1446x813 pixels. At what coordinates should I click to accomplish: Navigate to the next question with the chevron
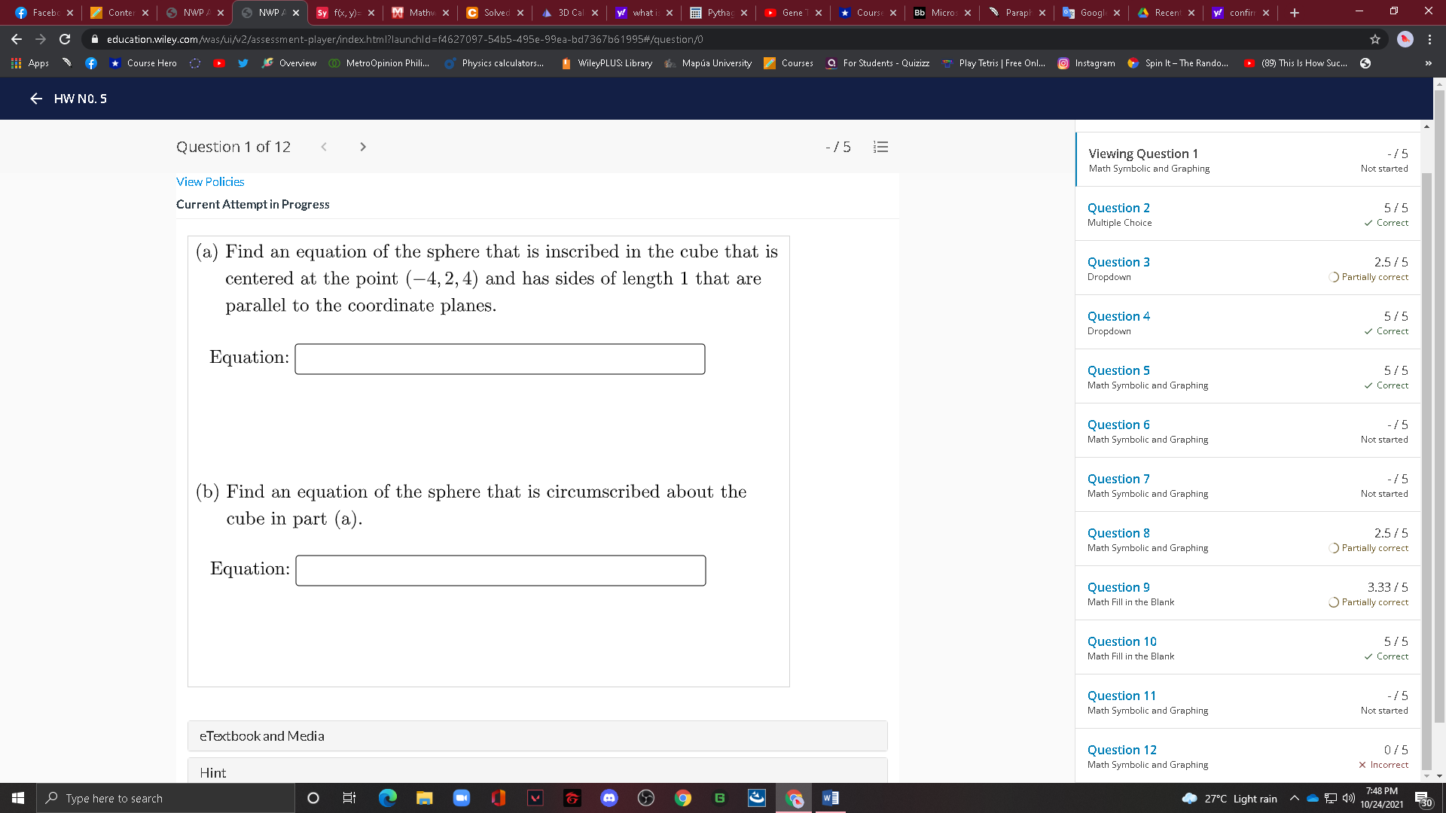(362, 147)
